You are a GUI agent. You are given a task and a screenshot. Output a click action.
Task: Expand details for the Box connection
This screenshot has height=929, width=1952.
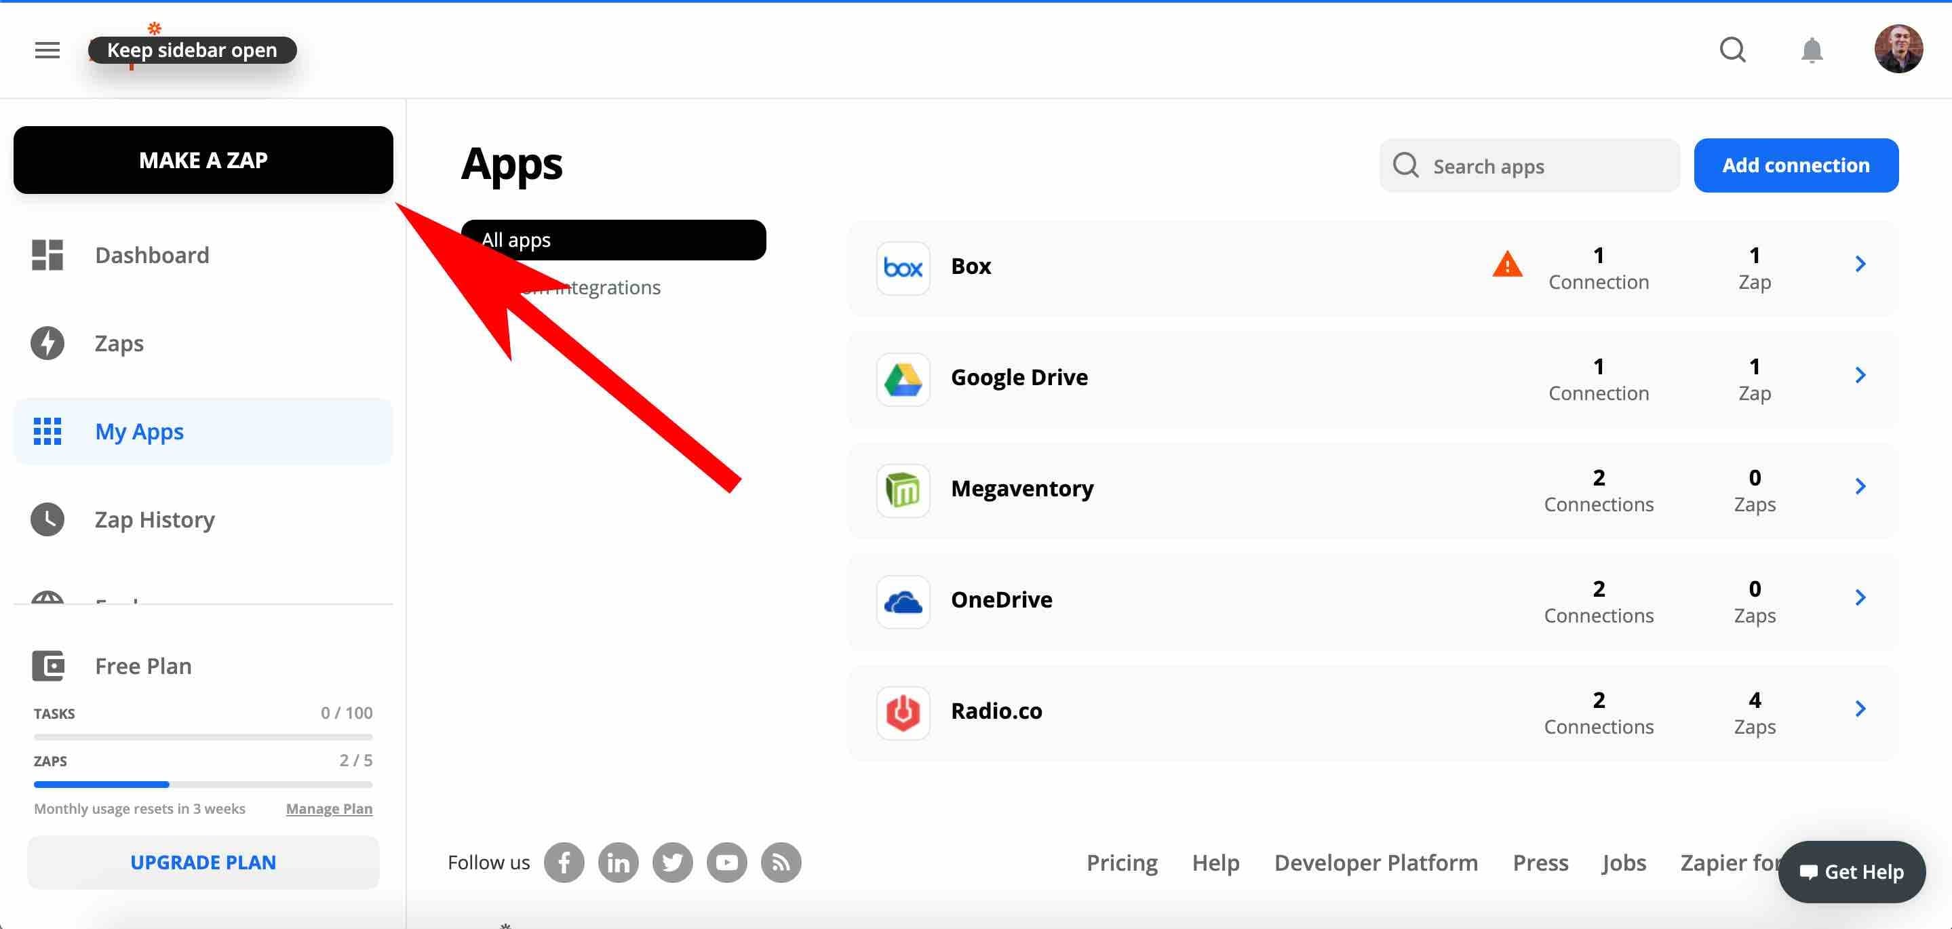[1861, 264]
